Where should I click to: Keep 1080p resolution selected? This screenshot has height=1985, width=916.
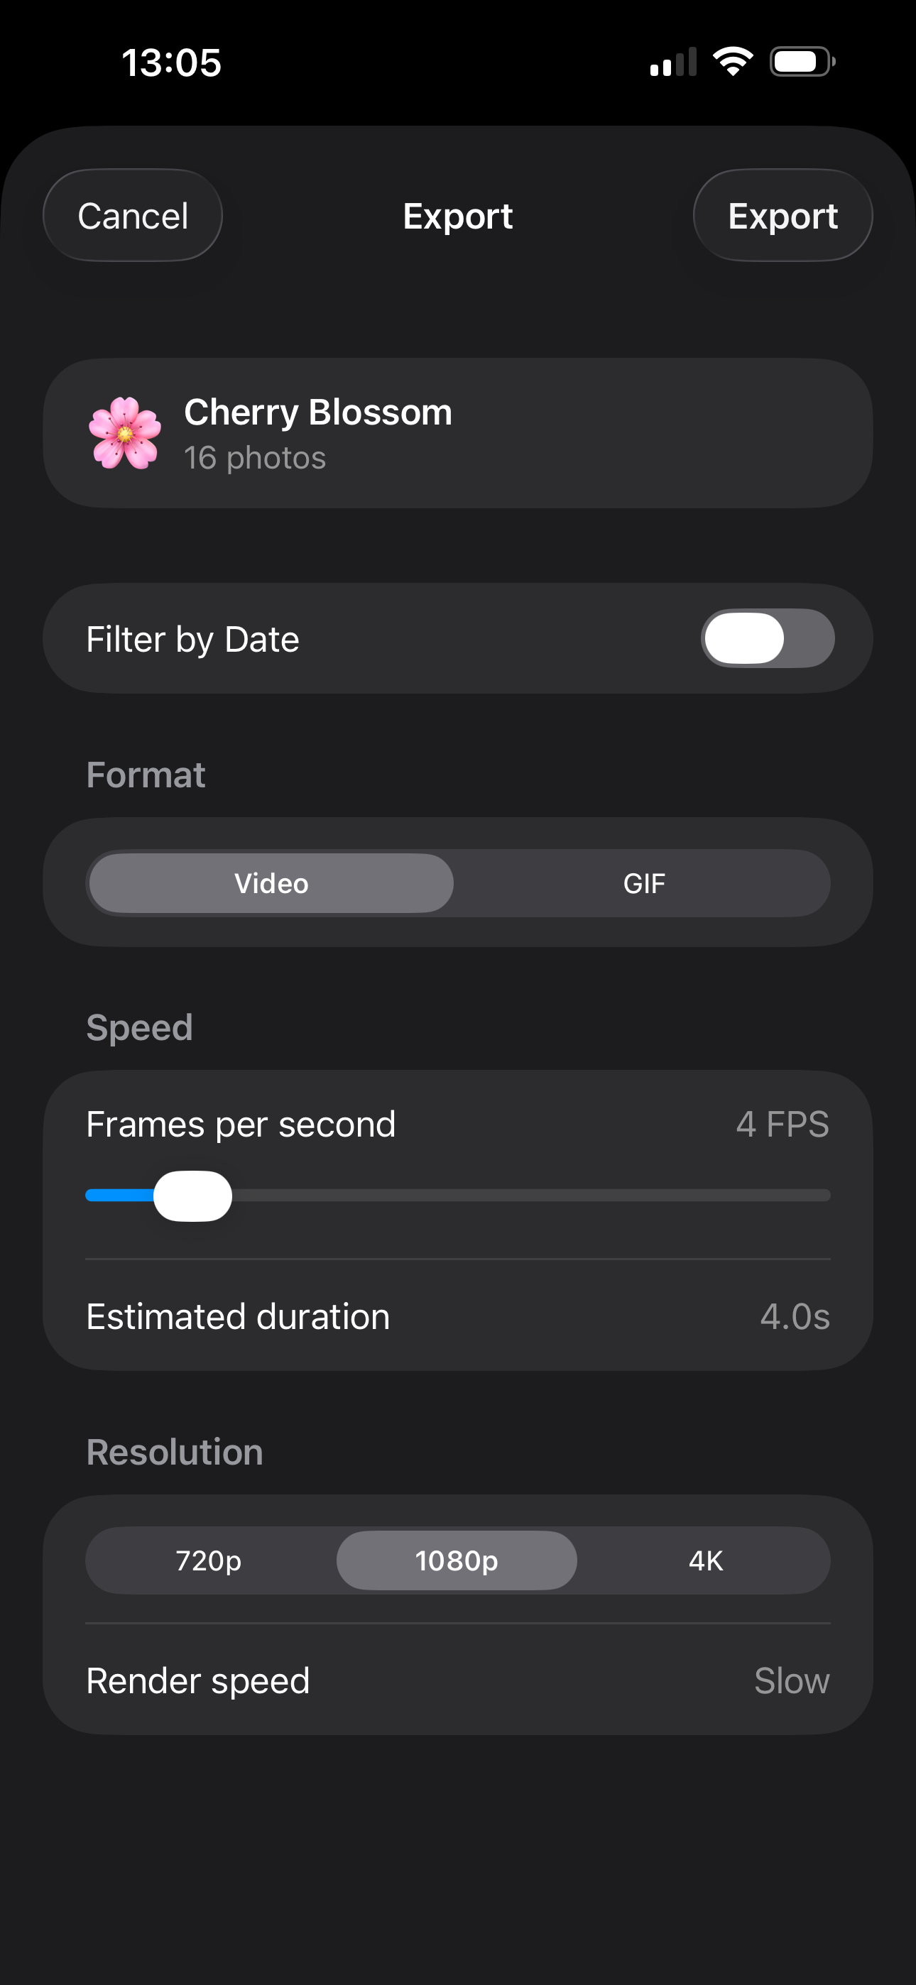[456, 1560]
